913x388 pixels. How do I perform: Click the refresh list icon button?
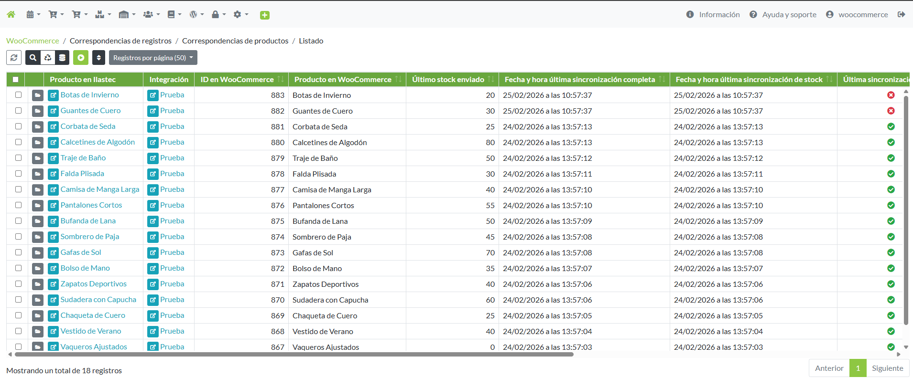click(x=14, y=58)
